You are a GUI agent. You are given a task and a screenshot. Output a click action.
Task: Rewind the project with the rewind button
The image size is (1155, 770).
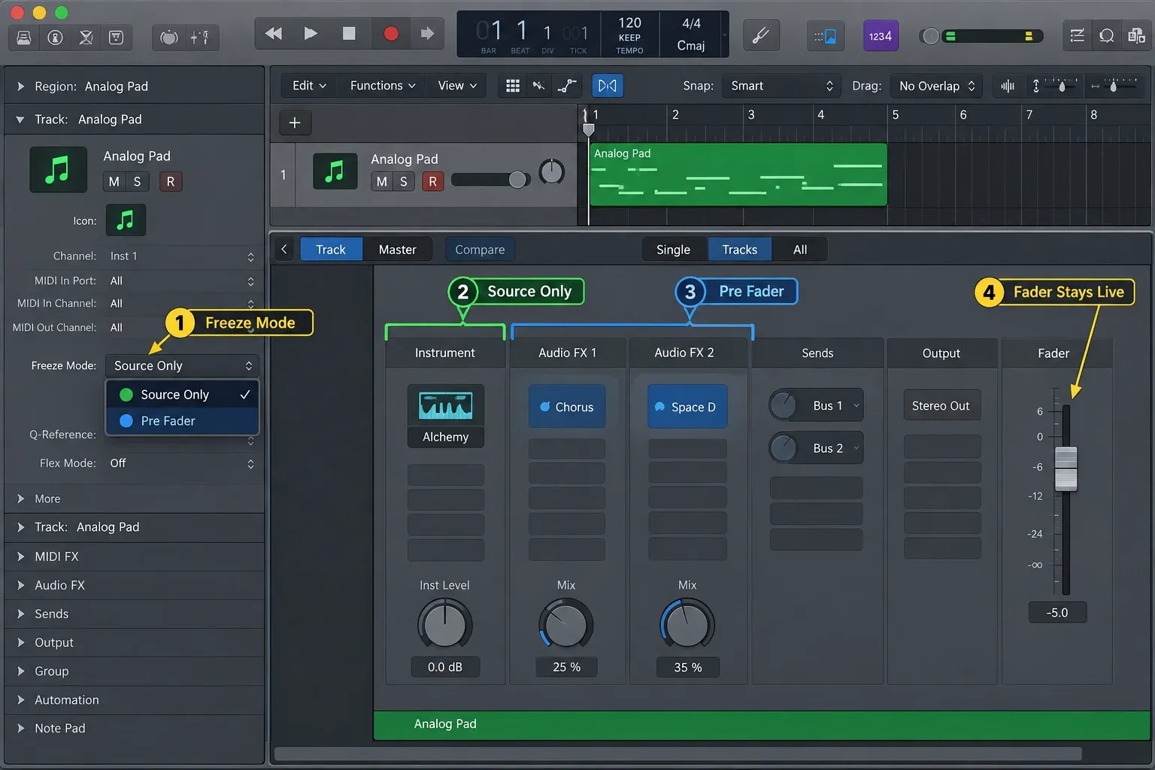point(274,34)
